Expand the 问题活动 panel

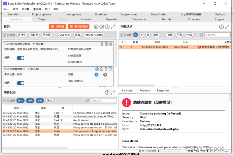coord(227,27)
